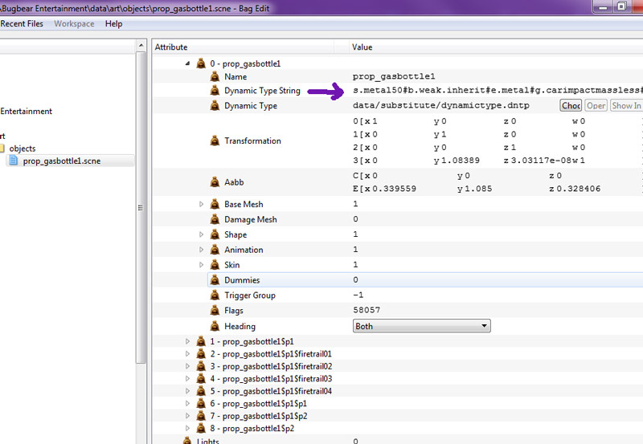Click the bag icon beside Base Mesh
This screenshot has width=643, height=444.
click(x=215, y=204)
